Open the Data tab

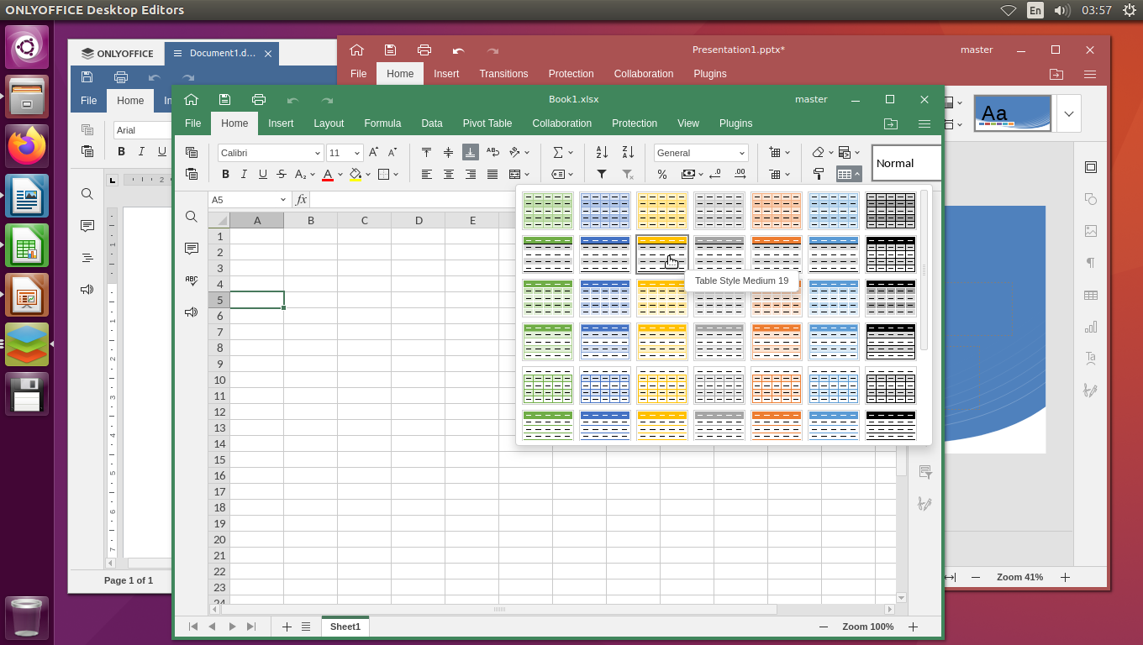point(432,123)
